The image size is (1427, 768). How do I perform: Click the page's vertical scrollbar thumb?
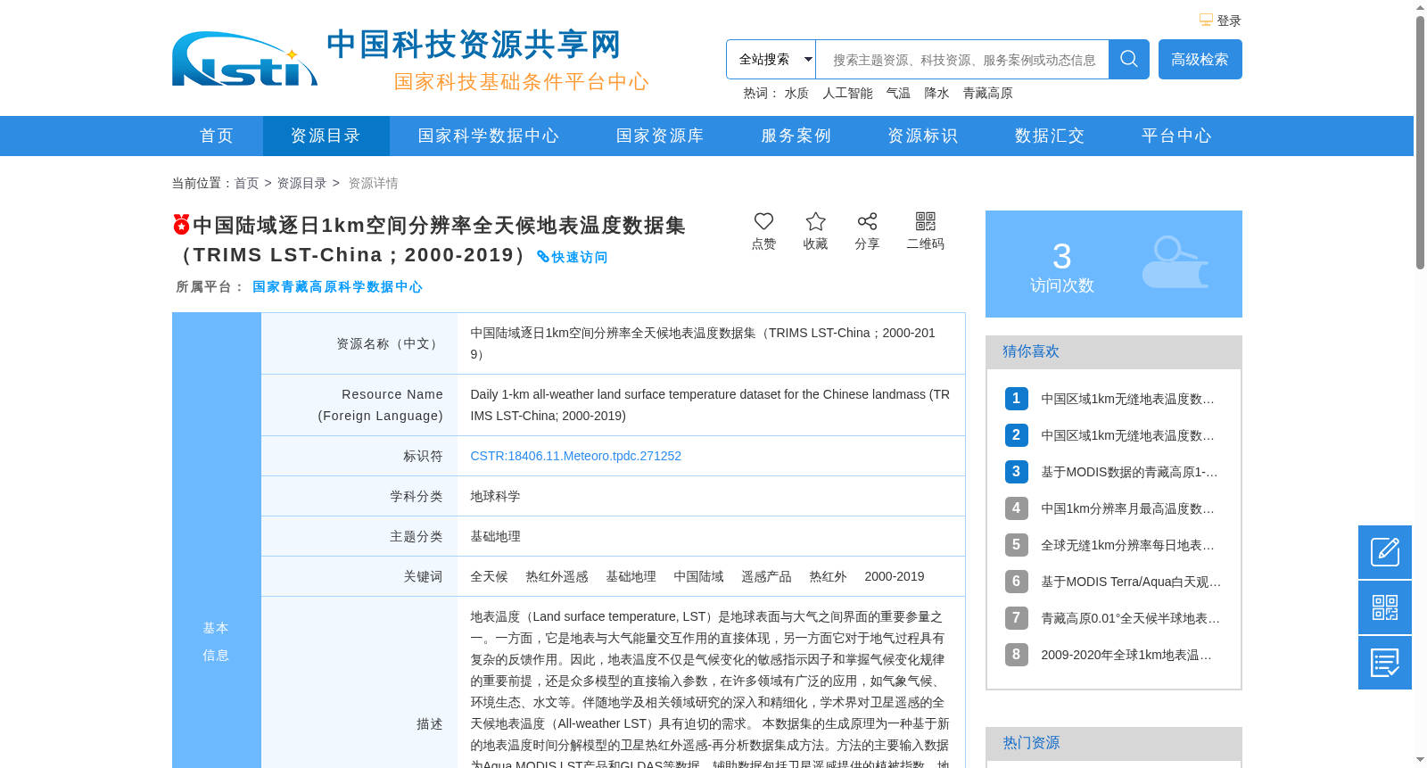tap(1420, 142)
